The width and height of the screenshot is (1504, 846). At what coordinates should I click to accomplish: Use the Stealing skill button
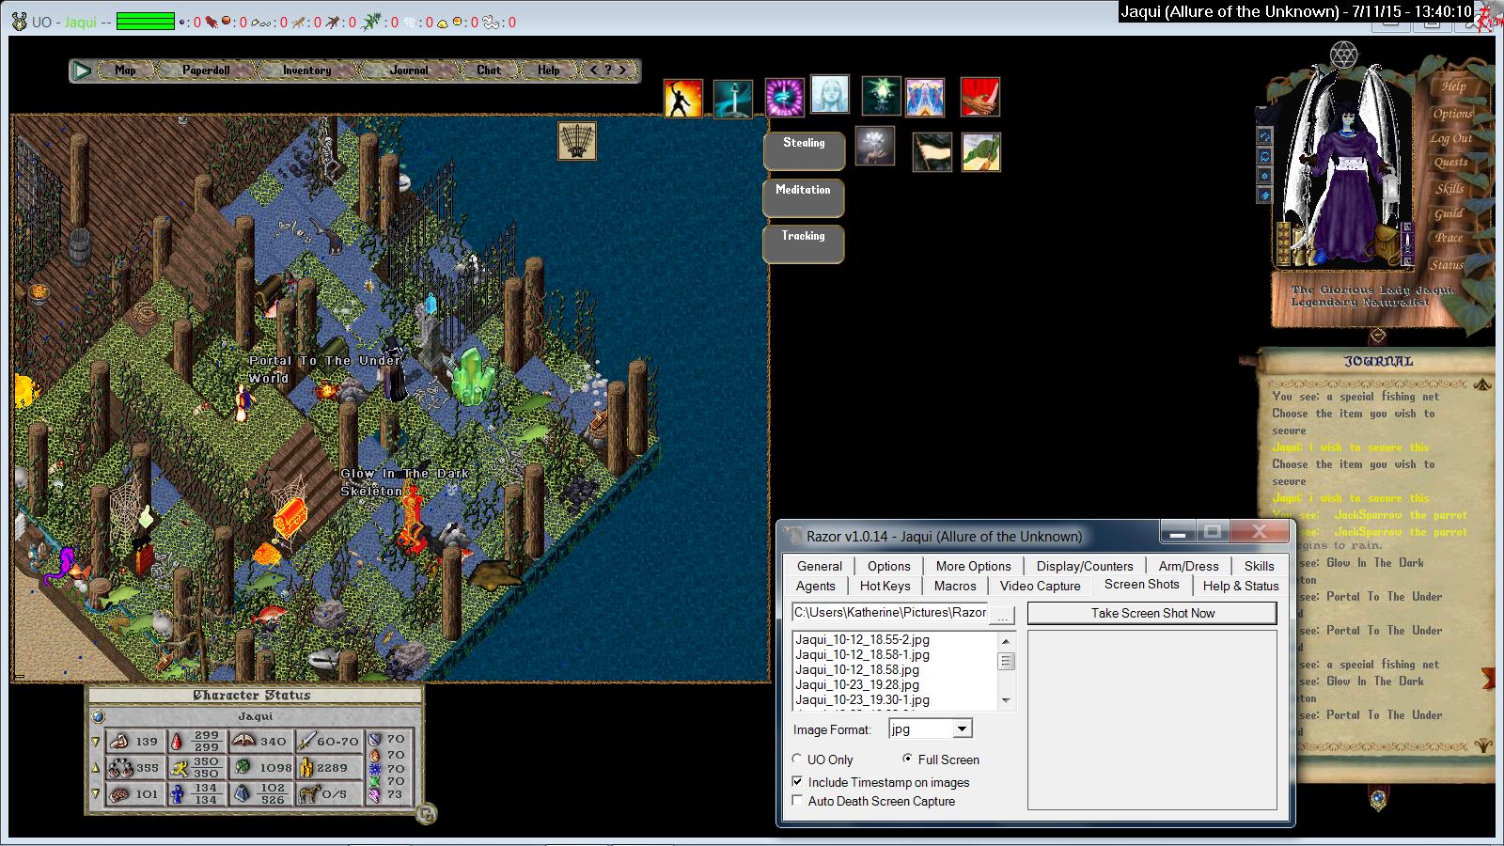click(804, 150)
